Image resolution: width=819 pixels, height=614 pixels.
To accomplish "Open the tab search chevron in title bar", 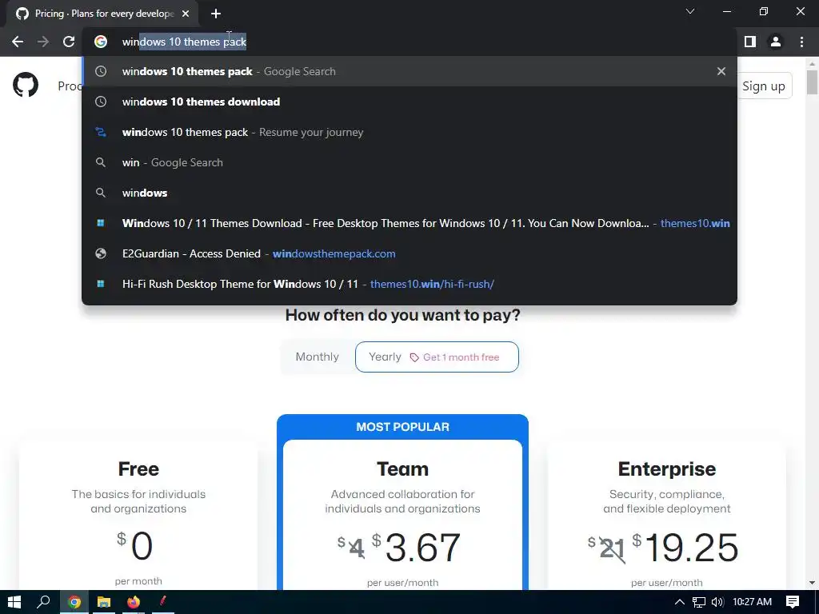I will point(690,11).
